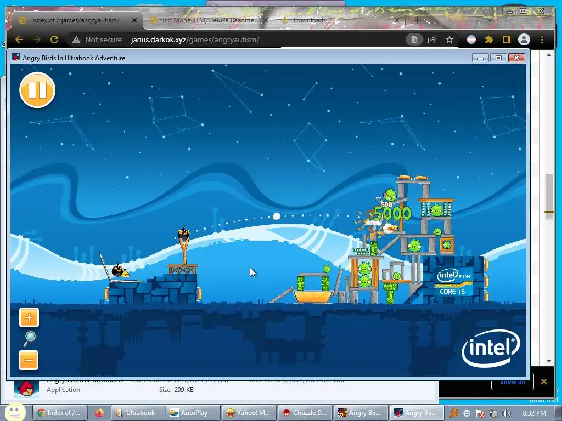This screenshot has width=562, height=421.
Task: Go back in the browser
Action: (x=19, y=39)
